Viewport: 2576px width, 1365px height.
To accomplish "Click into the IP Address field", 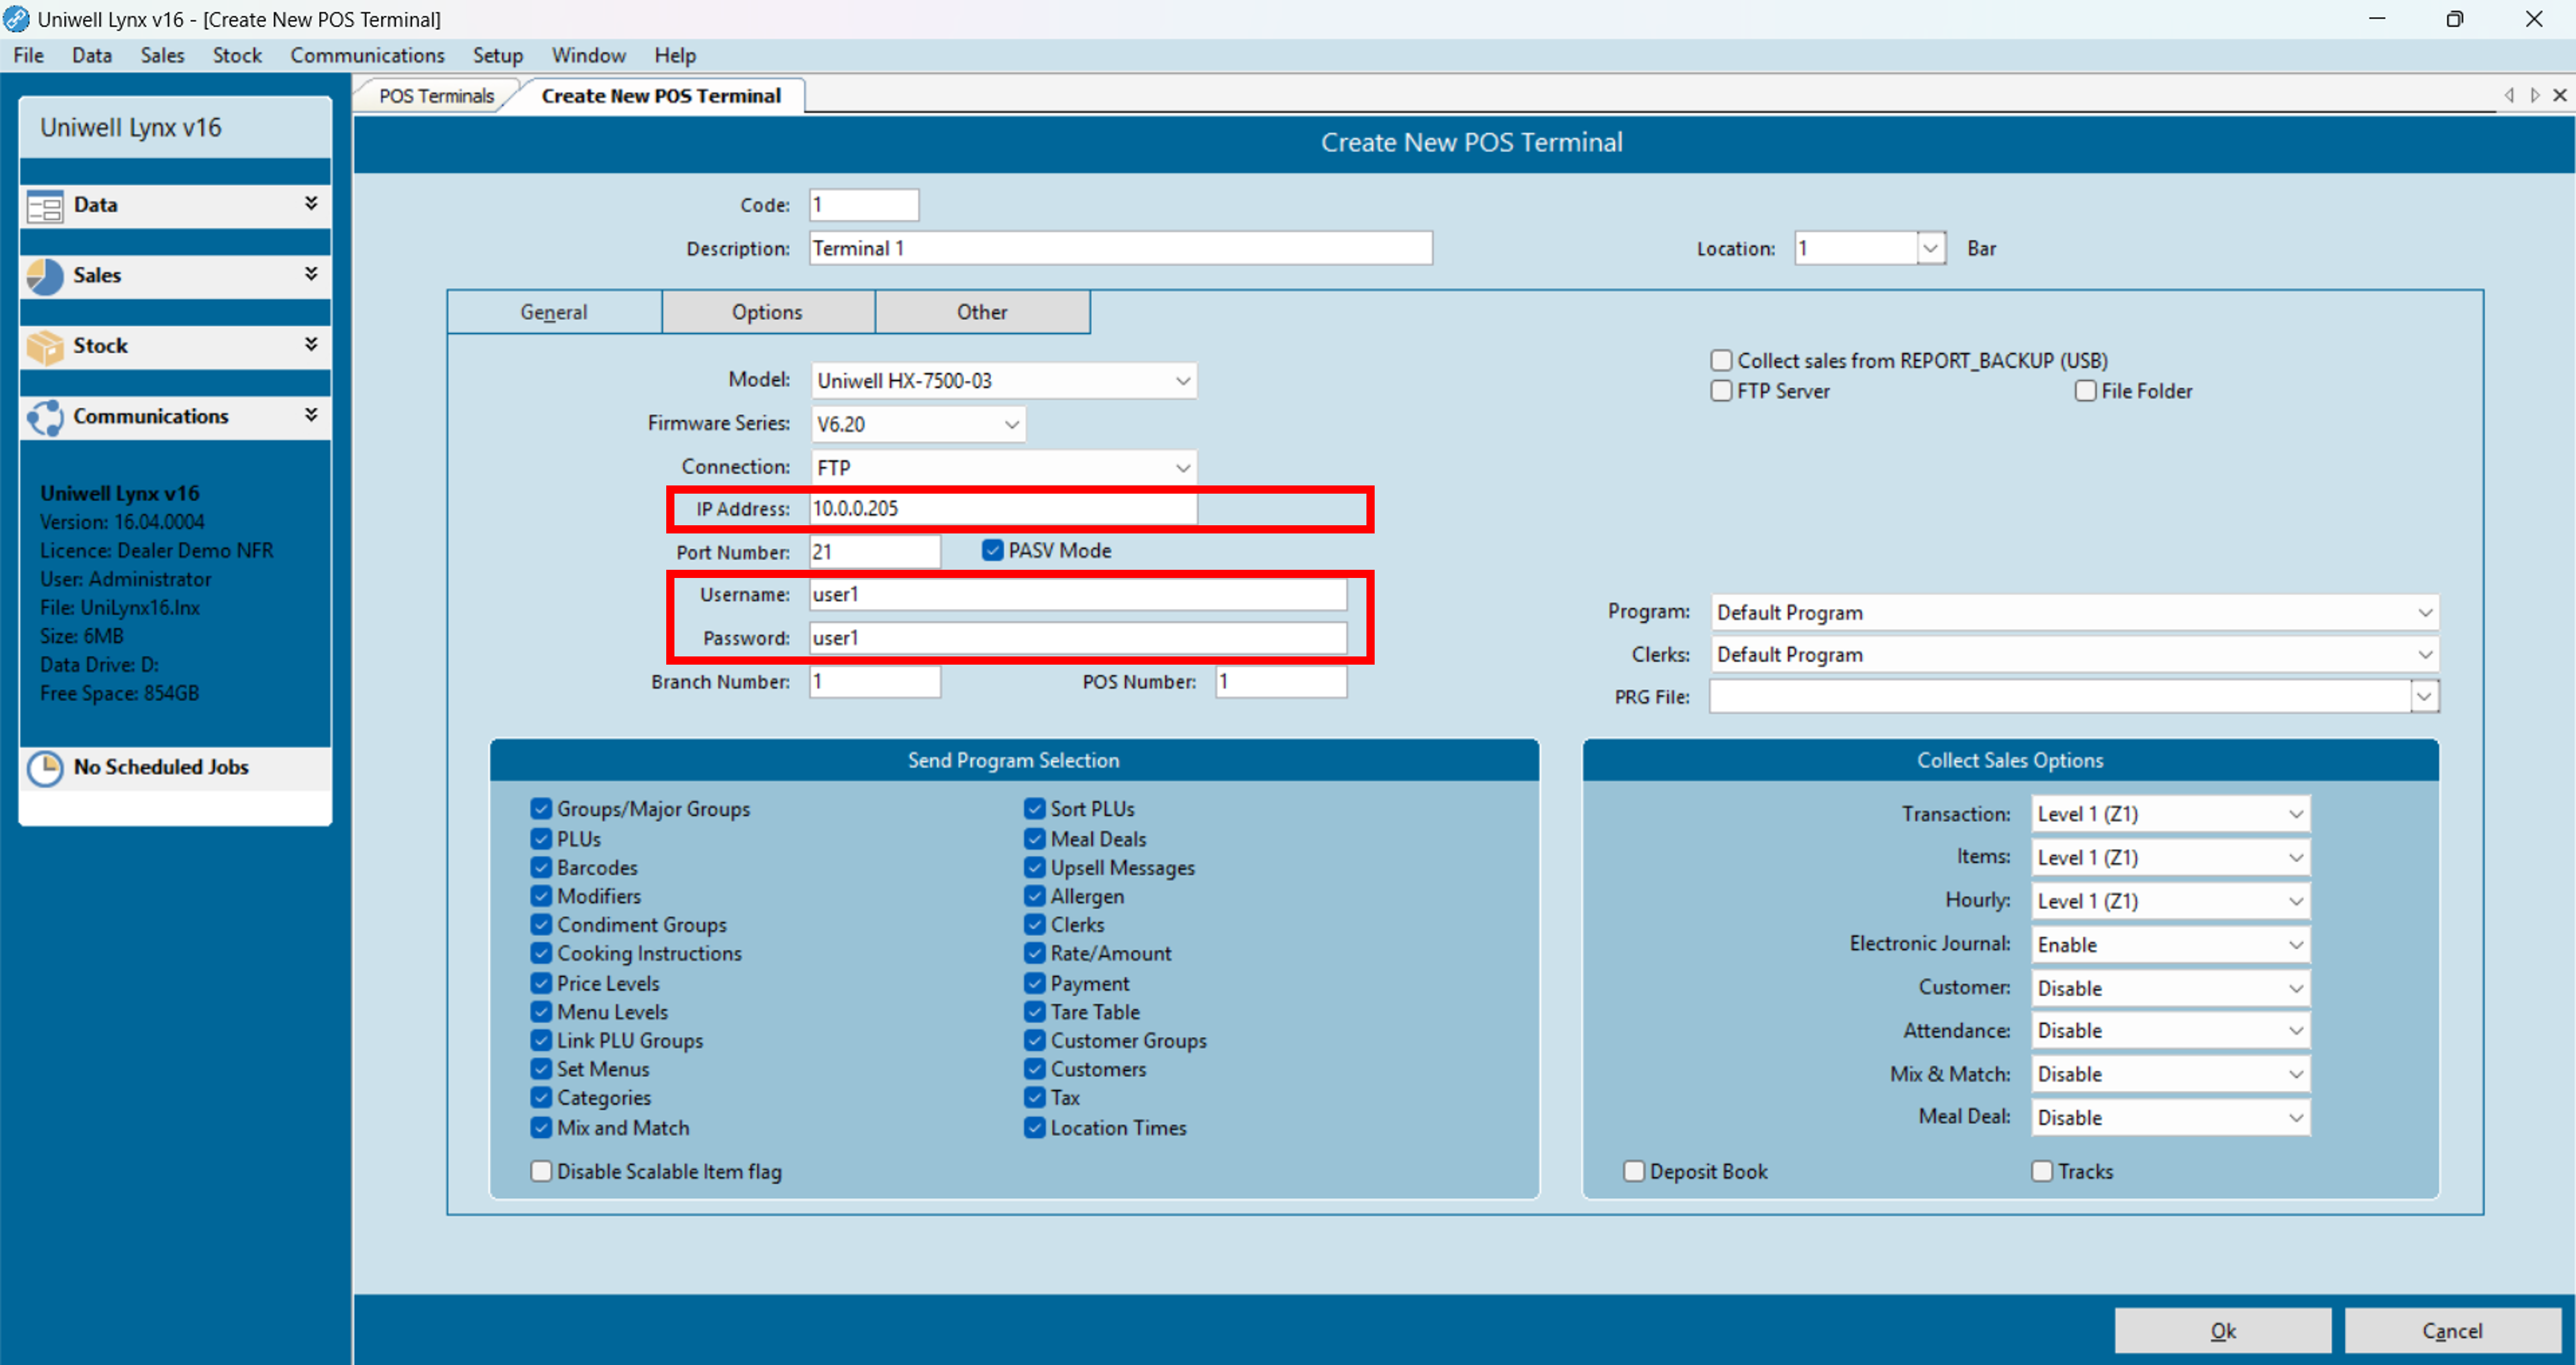I will point(1002,509).
